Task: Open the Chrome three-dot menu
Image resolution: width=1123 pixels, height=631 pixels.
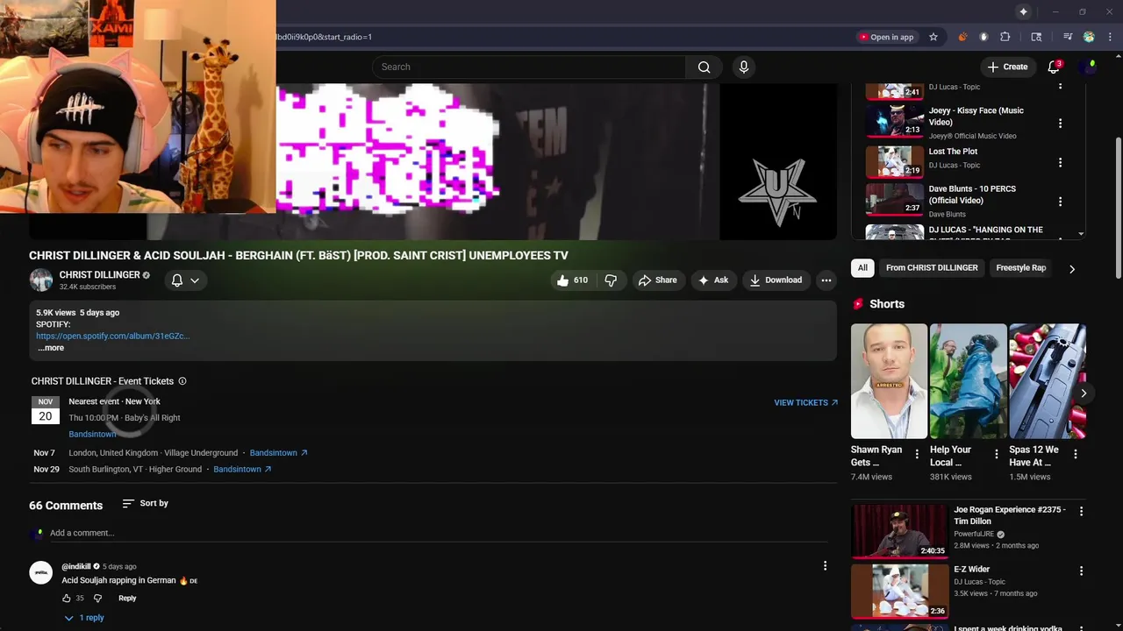Action: tap(1110, 37)
